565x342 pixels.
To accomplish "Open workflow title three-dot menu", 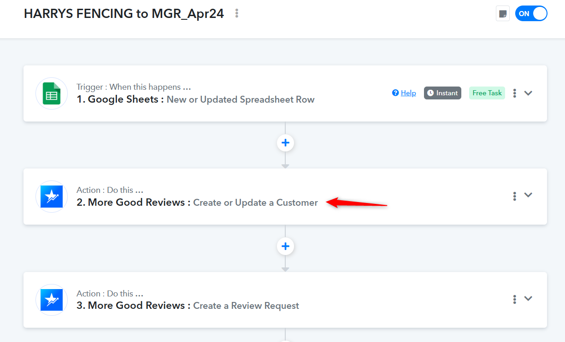I will tap(237, 13).
